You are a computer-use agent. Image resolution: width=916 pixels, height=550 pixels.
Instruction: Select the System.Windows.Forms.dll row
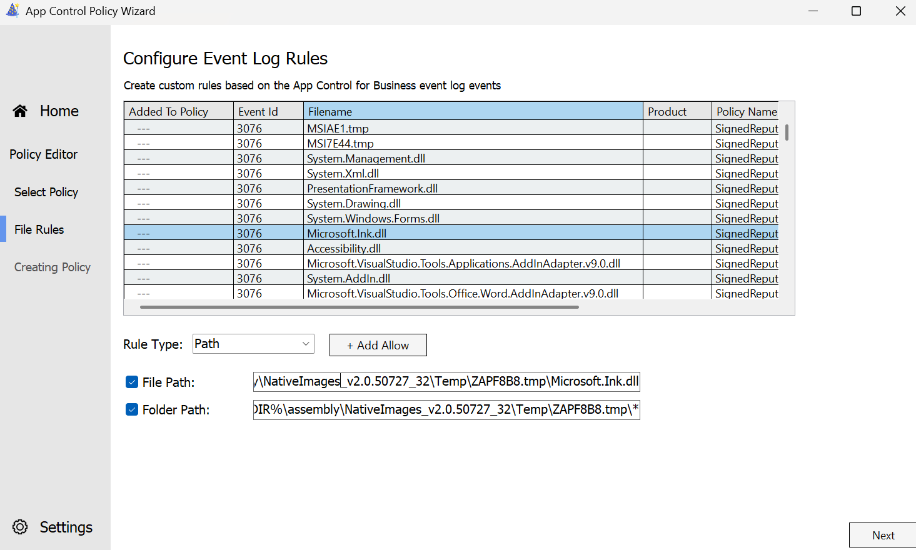451,218
